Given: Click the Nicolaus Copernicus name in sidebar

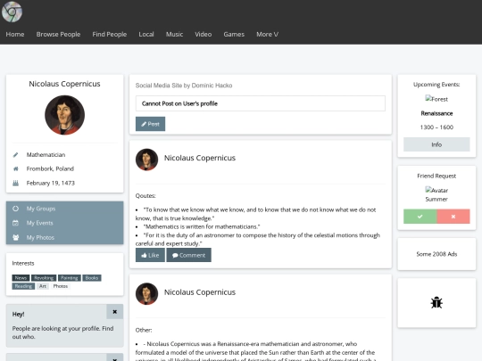Looking at the screenshot, I should click(x=64, y=84).
